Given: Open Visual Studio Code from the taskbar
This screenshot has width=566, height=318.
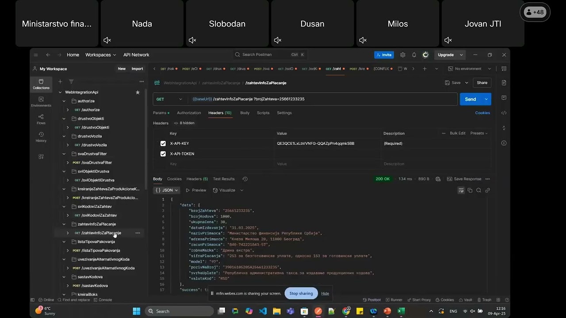Looking at the screenshot, I should tap(263, 311).
